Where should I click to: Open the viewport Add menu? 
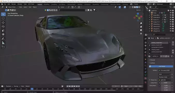(30, 7)
